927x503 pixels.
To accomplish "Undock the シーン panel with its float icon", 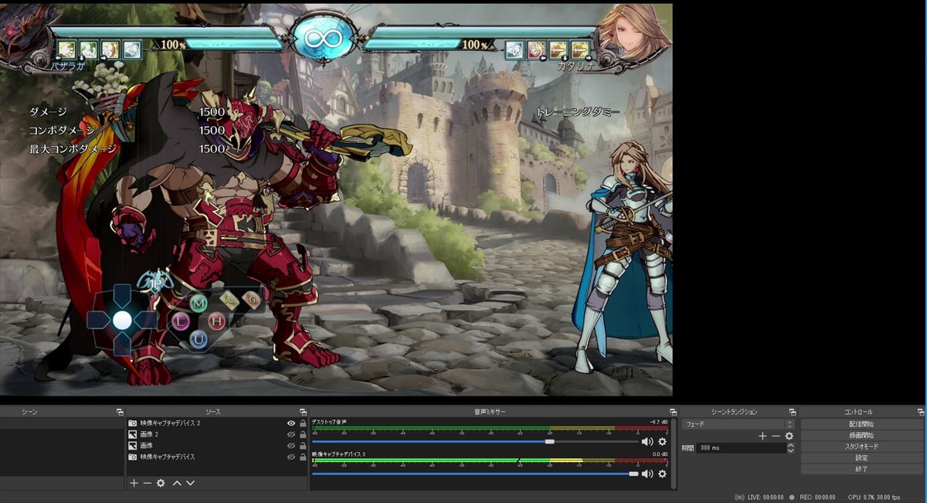I will coord(120,412).
